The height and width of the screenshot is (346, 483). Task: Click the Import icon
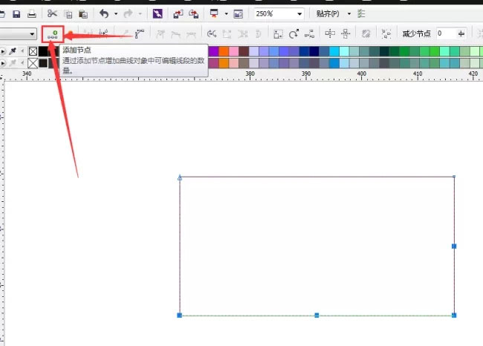178,14
